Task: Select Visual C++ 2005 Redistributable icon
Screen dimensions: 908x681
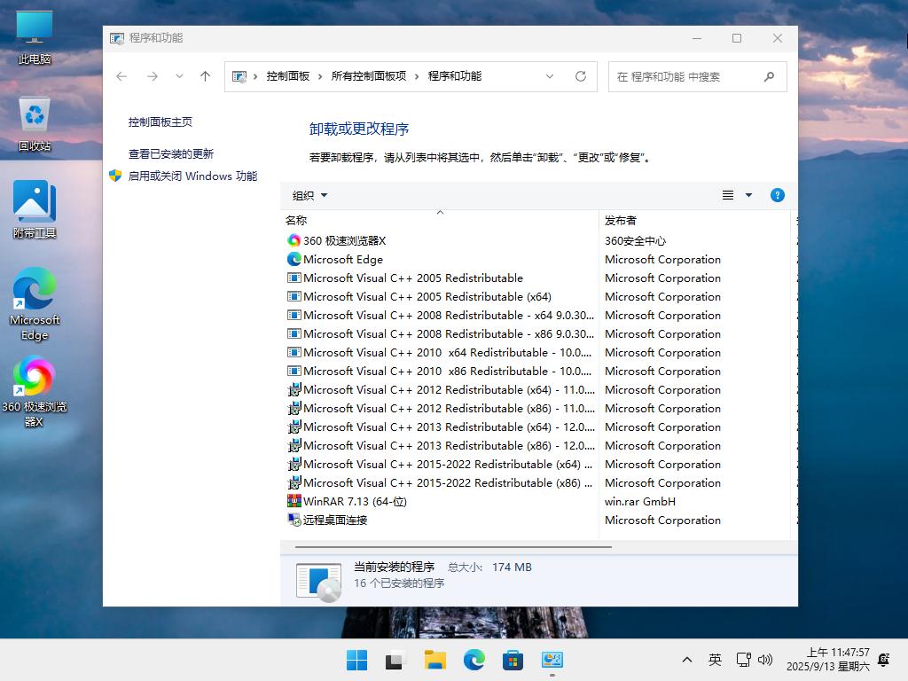Action: click(x=294, y=278)
